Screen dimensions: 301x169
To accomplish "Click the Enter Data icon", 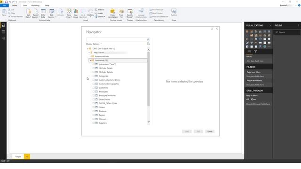I will [x=43, y=13].
